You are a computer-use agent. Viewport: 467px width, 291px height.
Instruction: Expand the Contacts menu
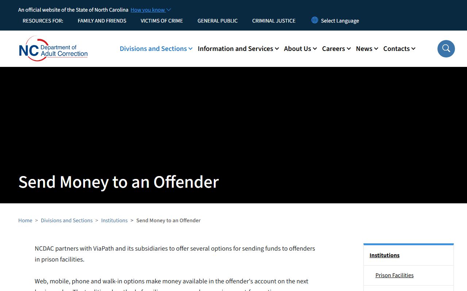click(x=399, y=49)
